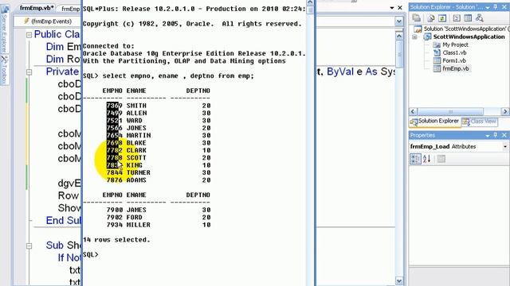Open the frmEmp Events class dropdown

pyautogui.click(x=47, y=21)
